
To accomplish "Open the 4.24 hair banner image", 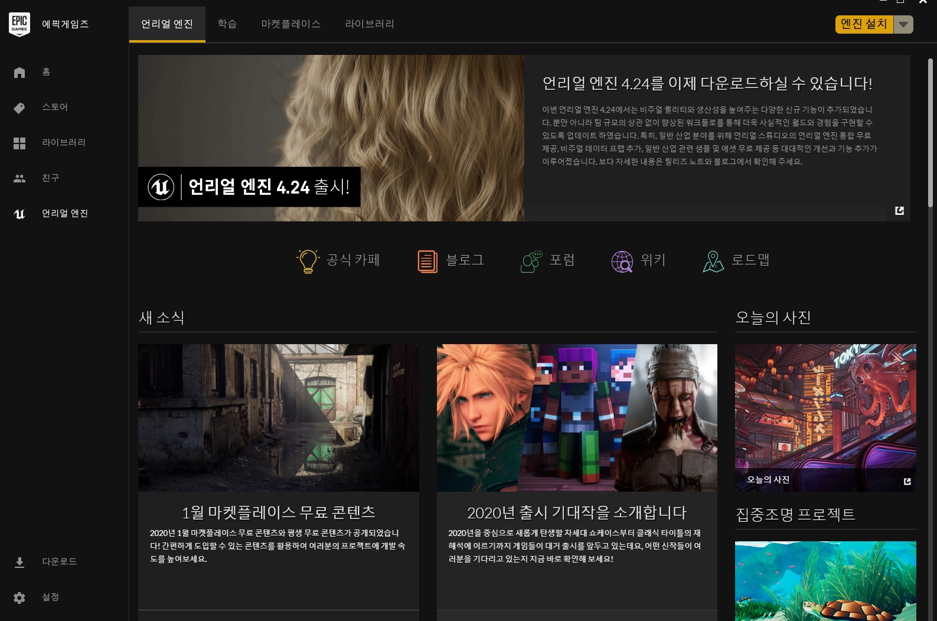I will point(331,138).
